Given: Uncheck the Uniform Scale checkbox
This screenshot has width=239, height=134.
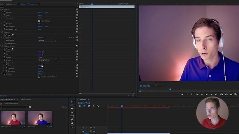Looking at the screenshot, I should click(39, 21).
